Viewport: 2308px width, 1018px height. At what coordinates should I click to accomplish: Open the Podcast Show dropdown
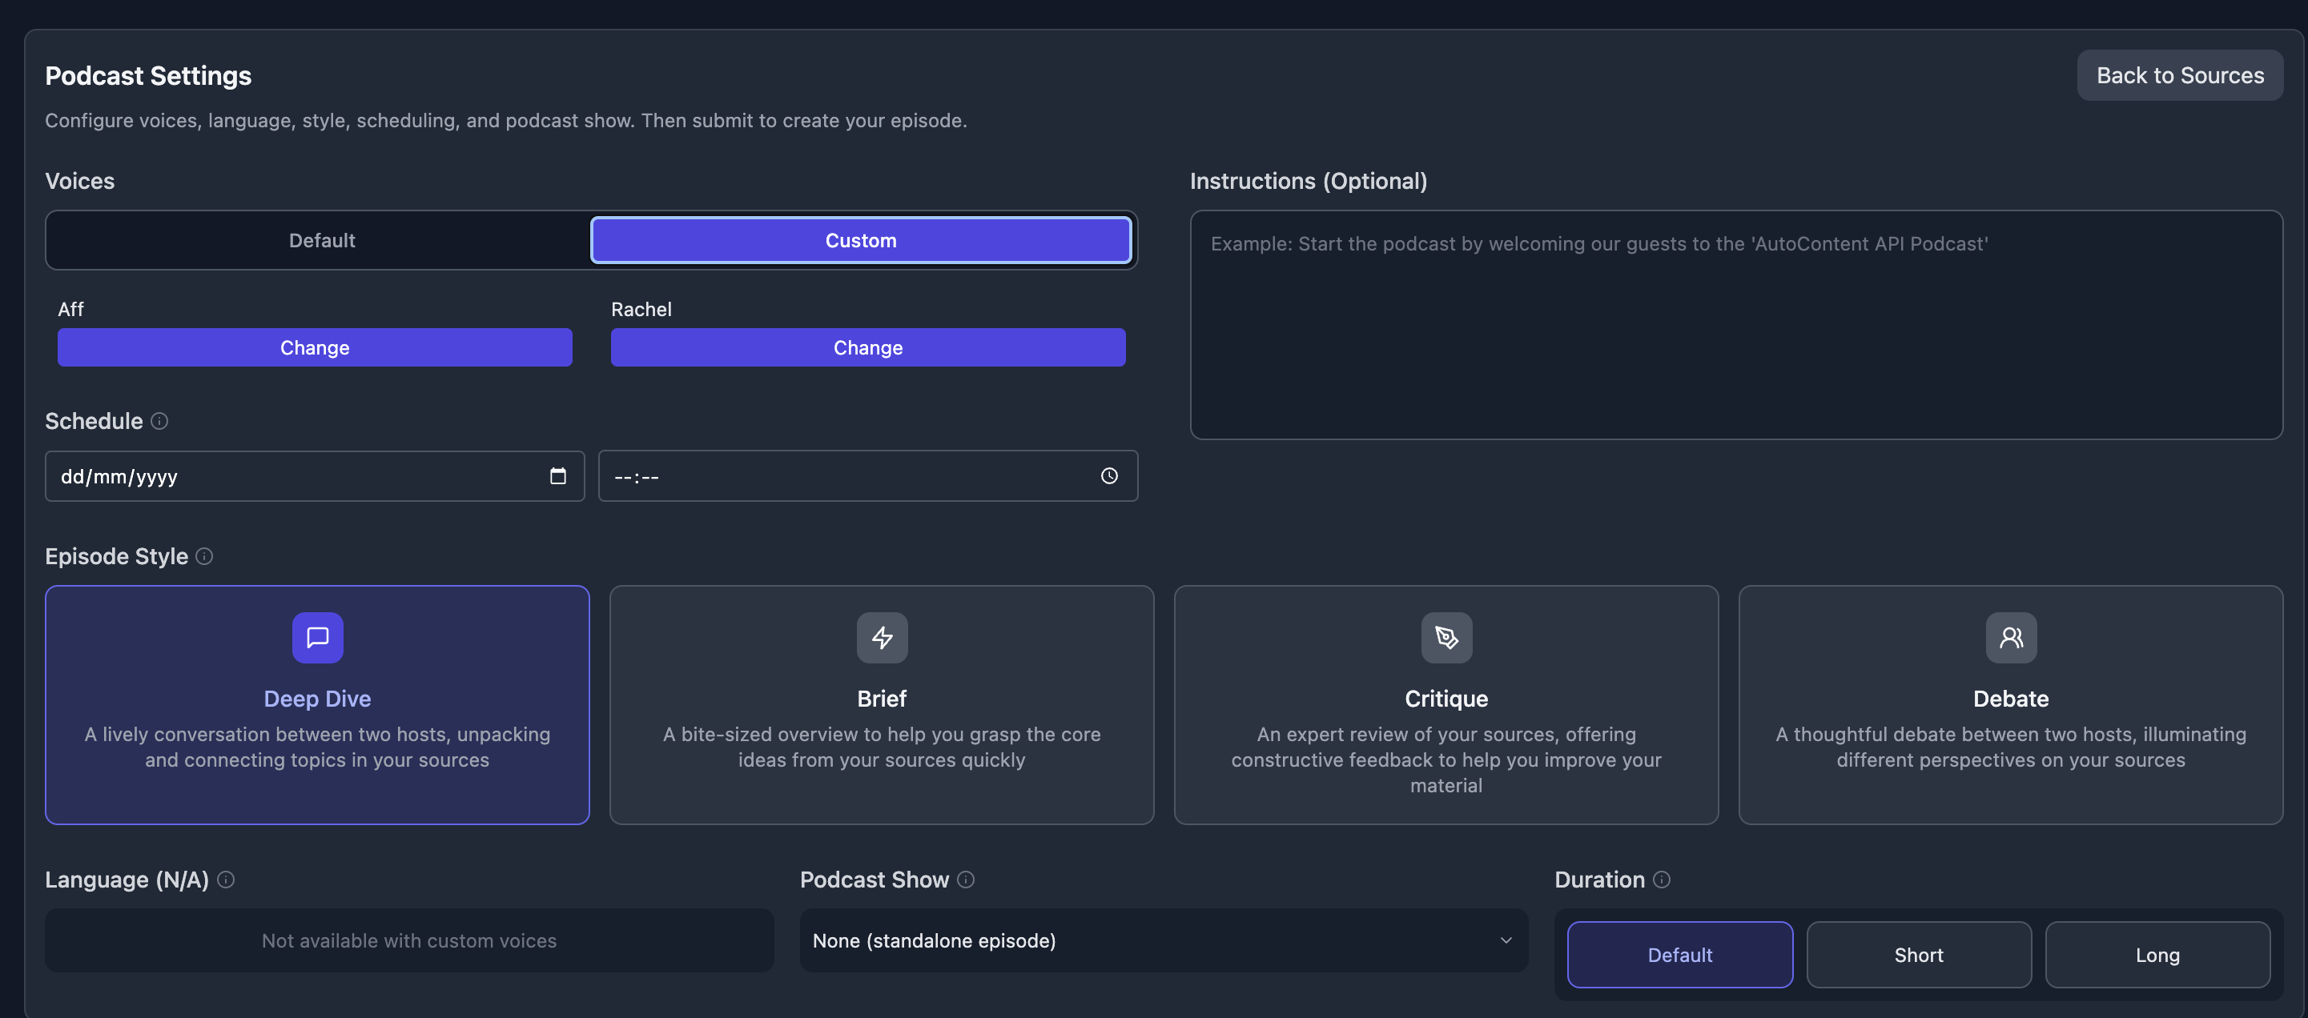click(x=1163, y=940)
